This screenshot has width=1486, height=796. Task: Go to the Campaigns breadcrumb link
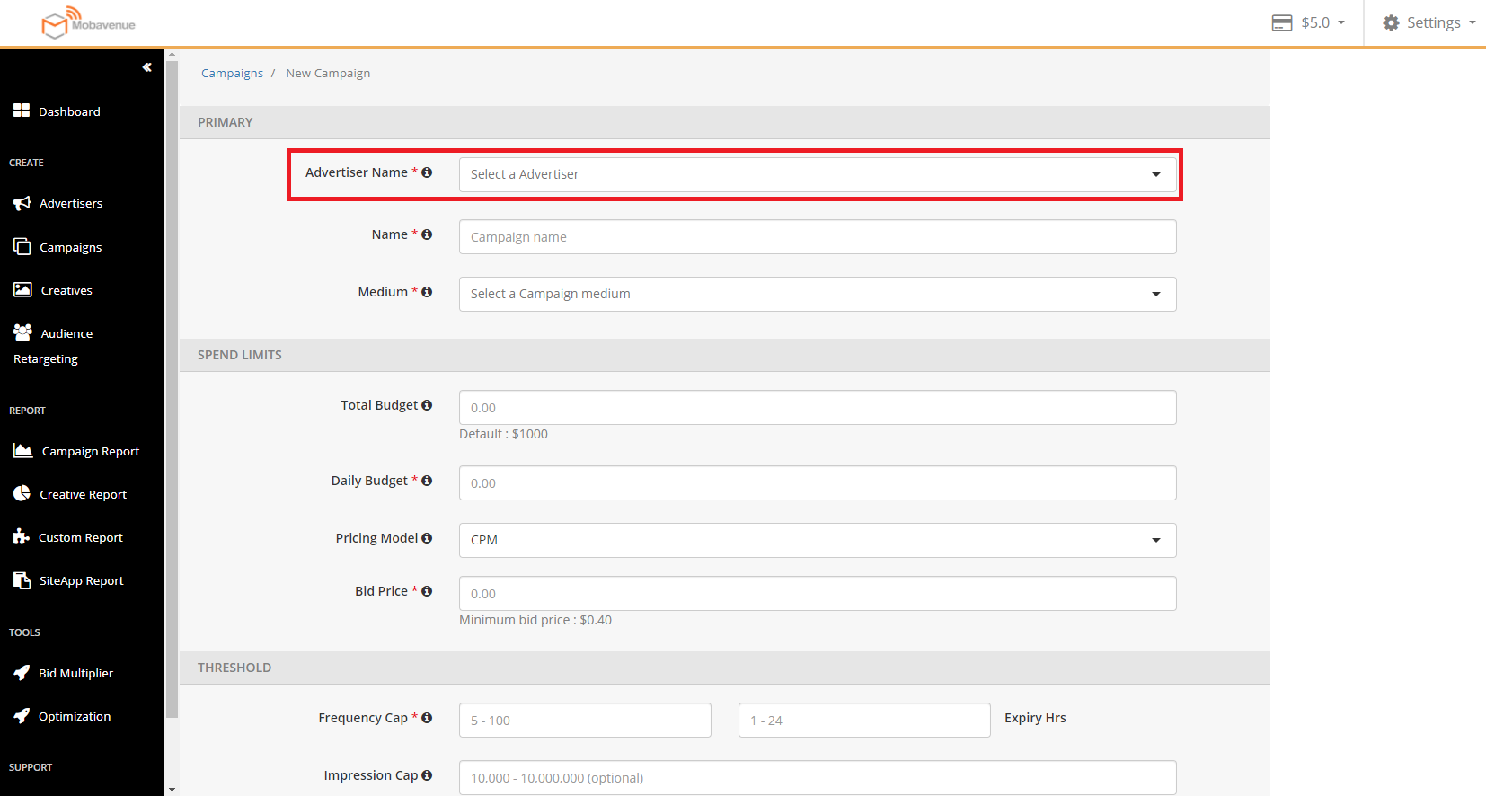coord(232,73)
